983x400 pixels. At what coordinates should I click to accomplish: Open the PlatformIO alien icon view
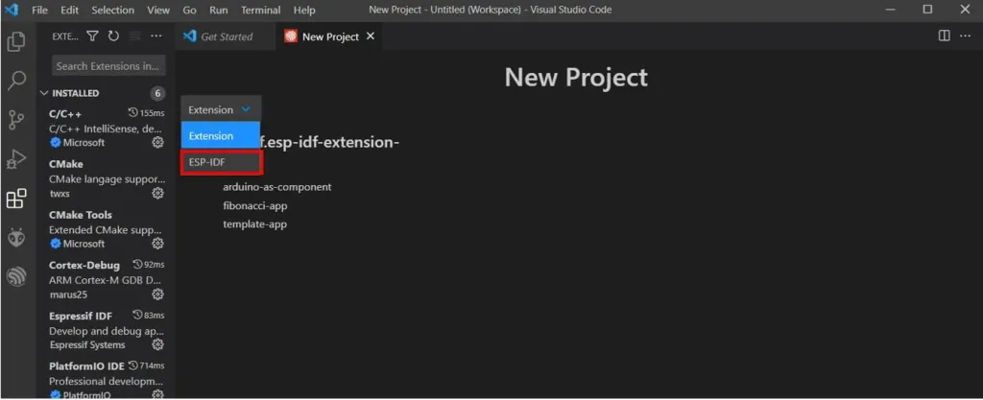[16, 237]
